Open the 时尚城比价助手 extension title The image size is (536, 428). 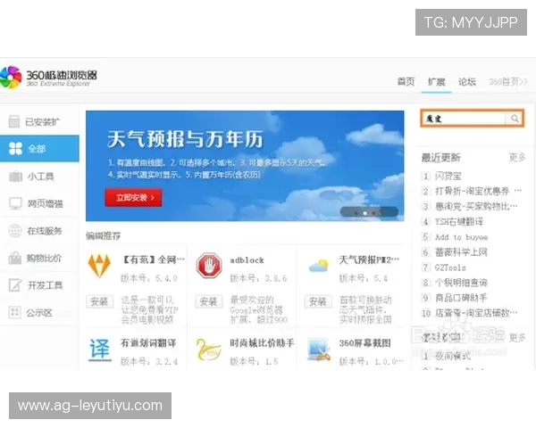tap(262, 343)
